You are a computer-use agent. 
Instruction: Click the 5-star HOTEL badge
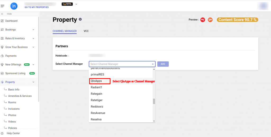(67, 4)
